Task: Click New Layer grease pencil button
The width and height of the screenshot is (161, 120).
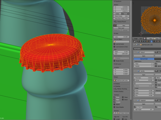Action: [x=121, y=28]
